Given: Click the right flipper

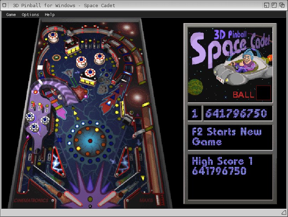Looking at the screenshot, I should pyautogui.click(x=107, y=199).
